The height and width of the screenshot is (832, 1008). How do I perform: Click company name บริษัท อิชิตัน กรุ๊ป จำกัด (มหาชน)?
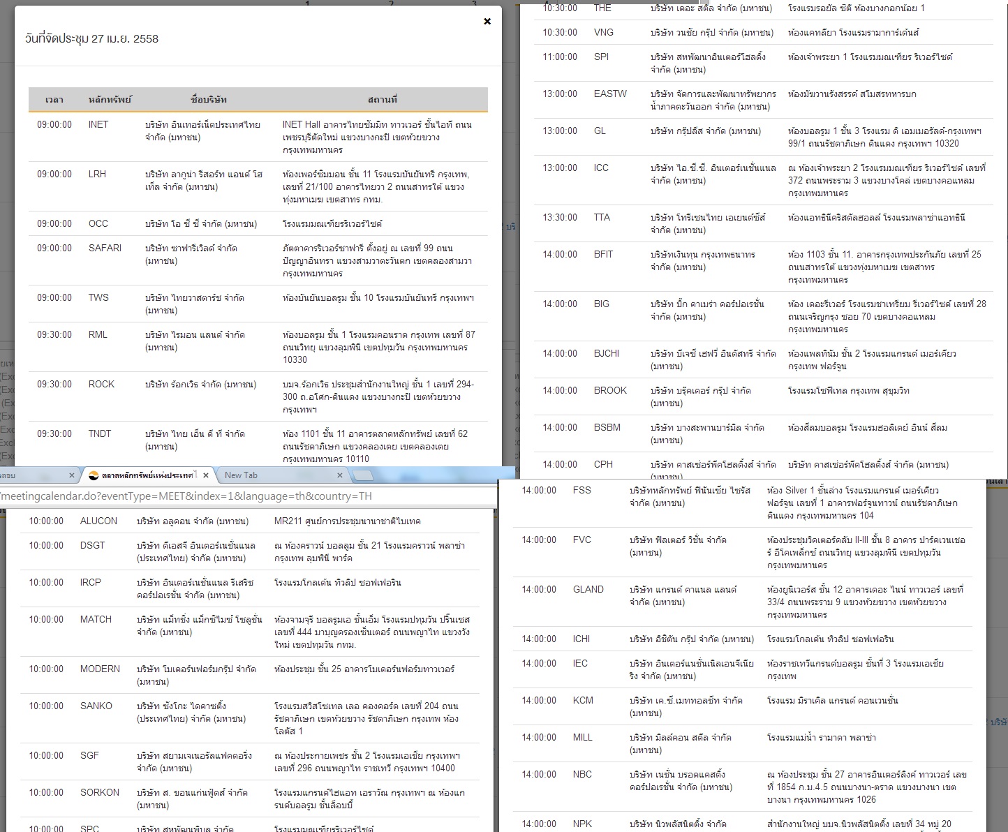tap(692, 639)
